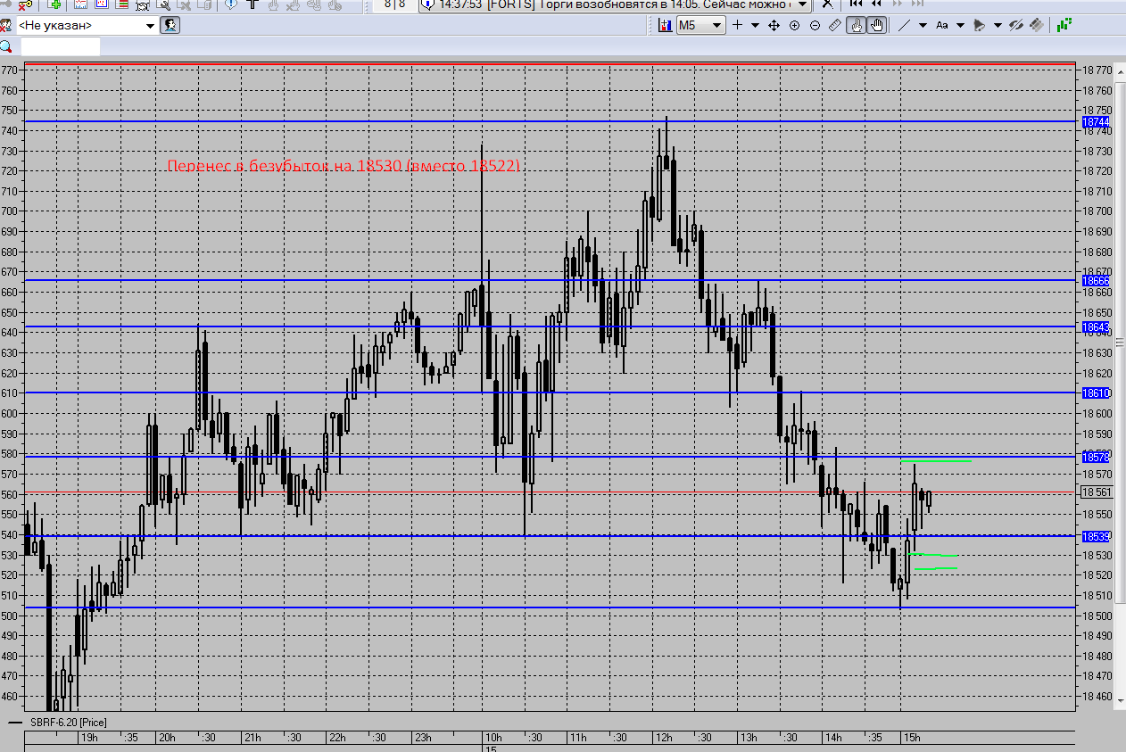Click the green bars indicator icon
Viewport: 1126px width, 752px height.
(1064, 25)
